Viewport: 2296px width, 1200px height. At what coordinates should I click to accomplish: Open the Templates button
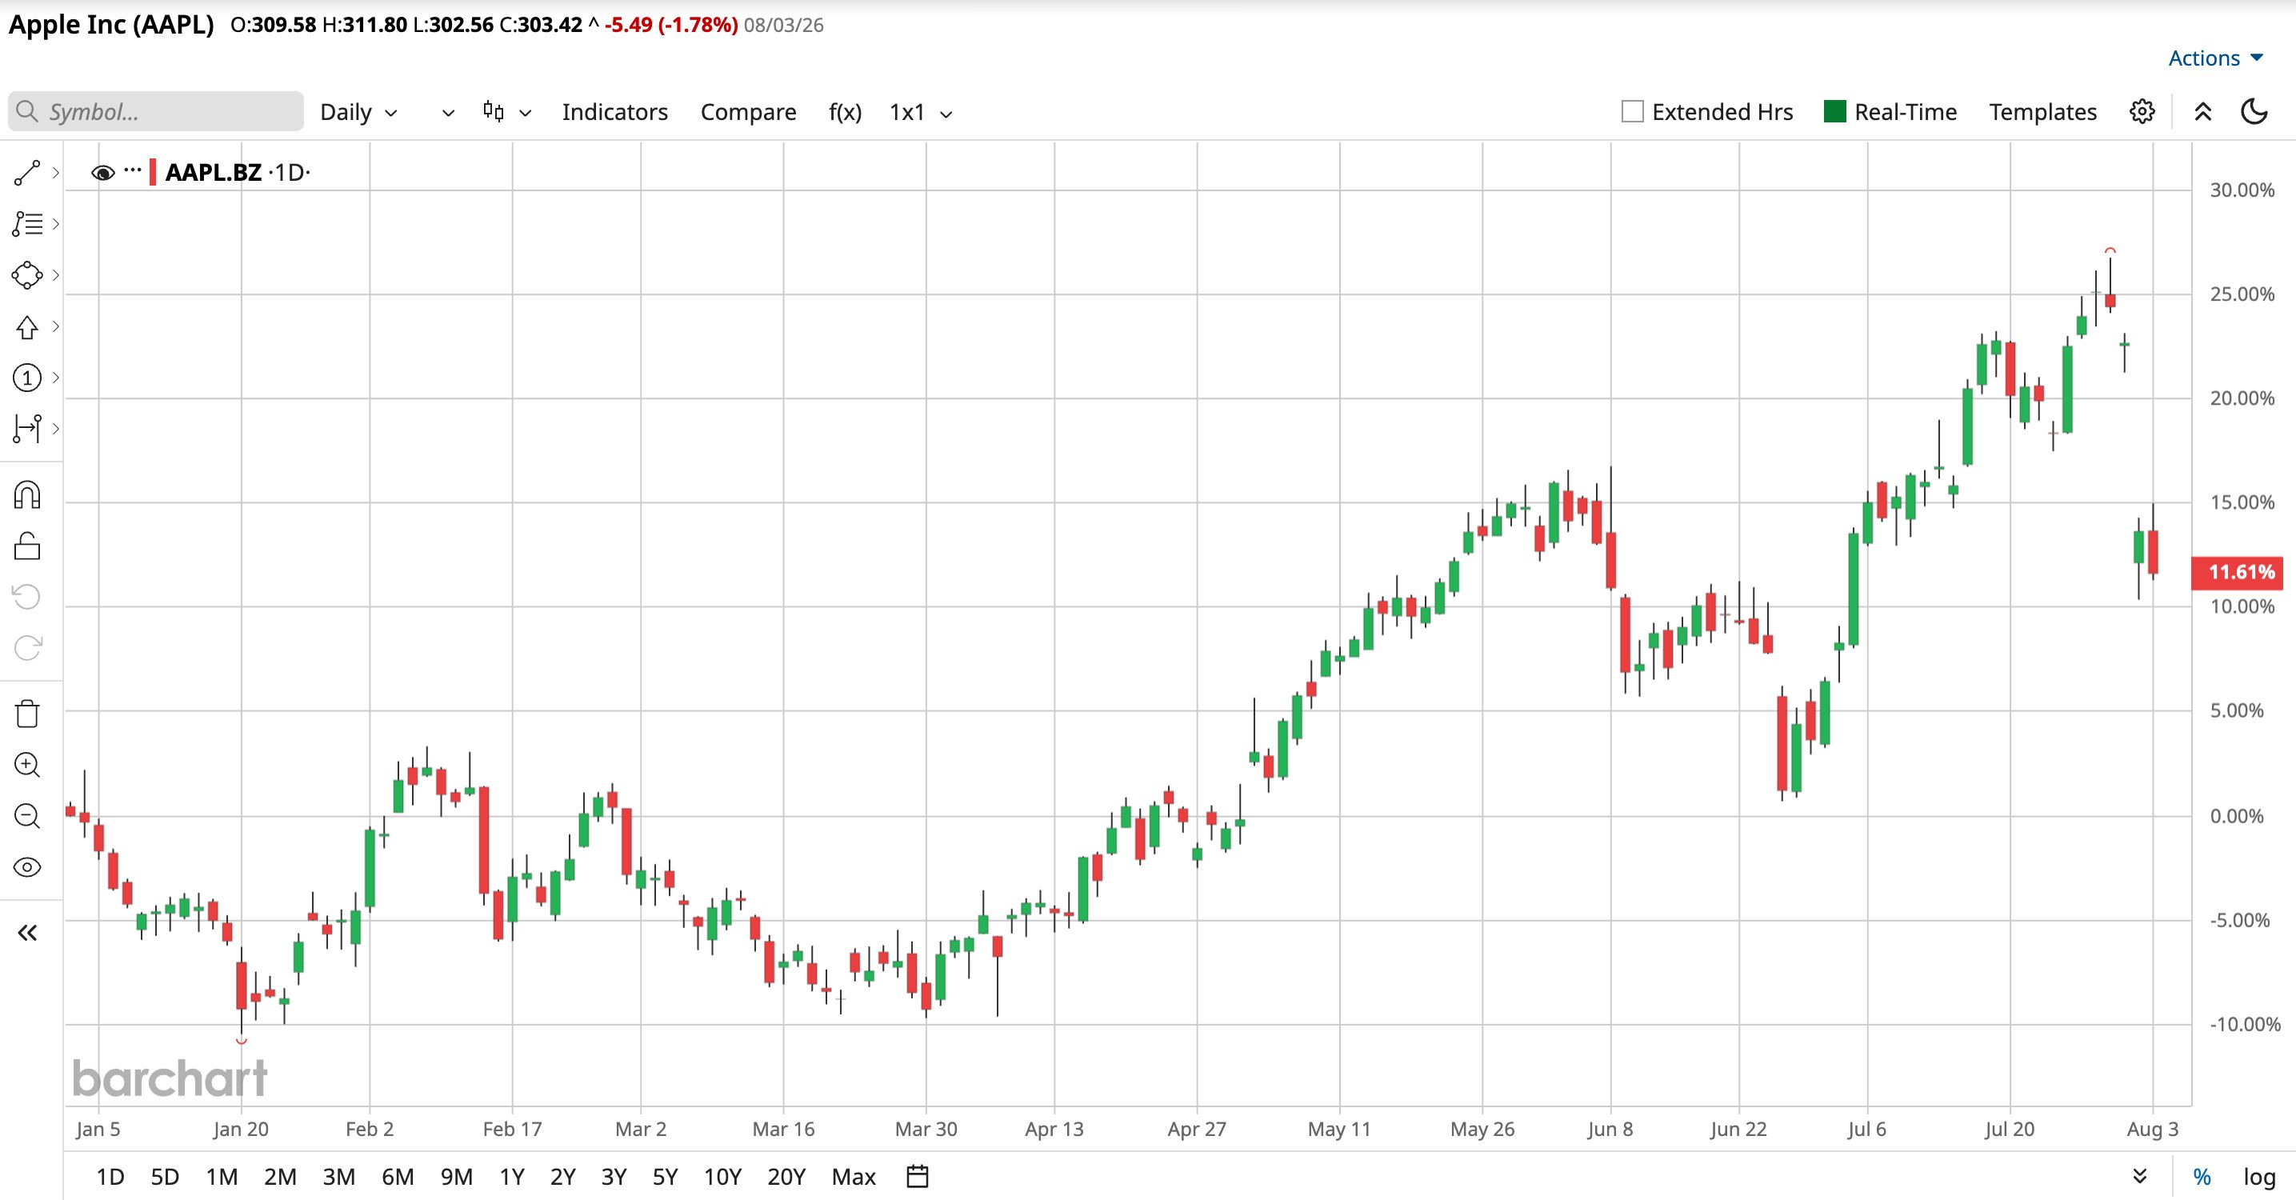point(2042,112)
